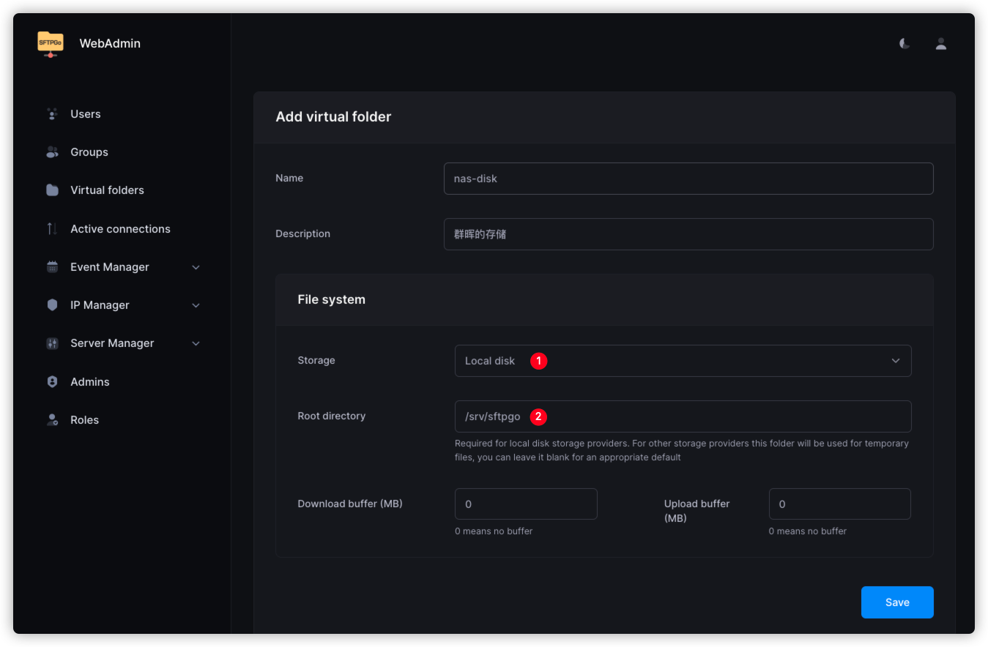The height and width of the screenshot is (647, 988).
Task: Expand the Server Manager submenu chevron
Action: point(196,343)
